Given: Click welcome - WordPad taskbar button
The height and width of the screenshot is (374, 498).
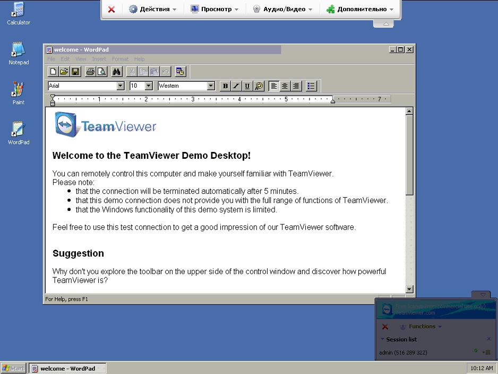Looking at the screenshot, I should pyautogui.click(x=67, y=368).
